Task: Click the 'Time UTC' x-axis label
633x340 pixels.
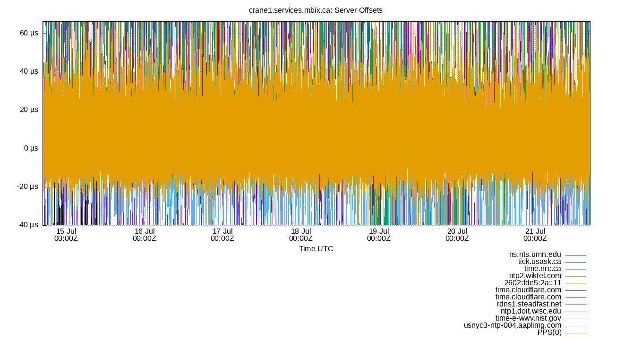Action: coord(316,248)
